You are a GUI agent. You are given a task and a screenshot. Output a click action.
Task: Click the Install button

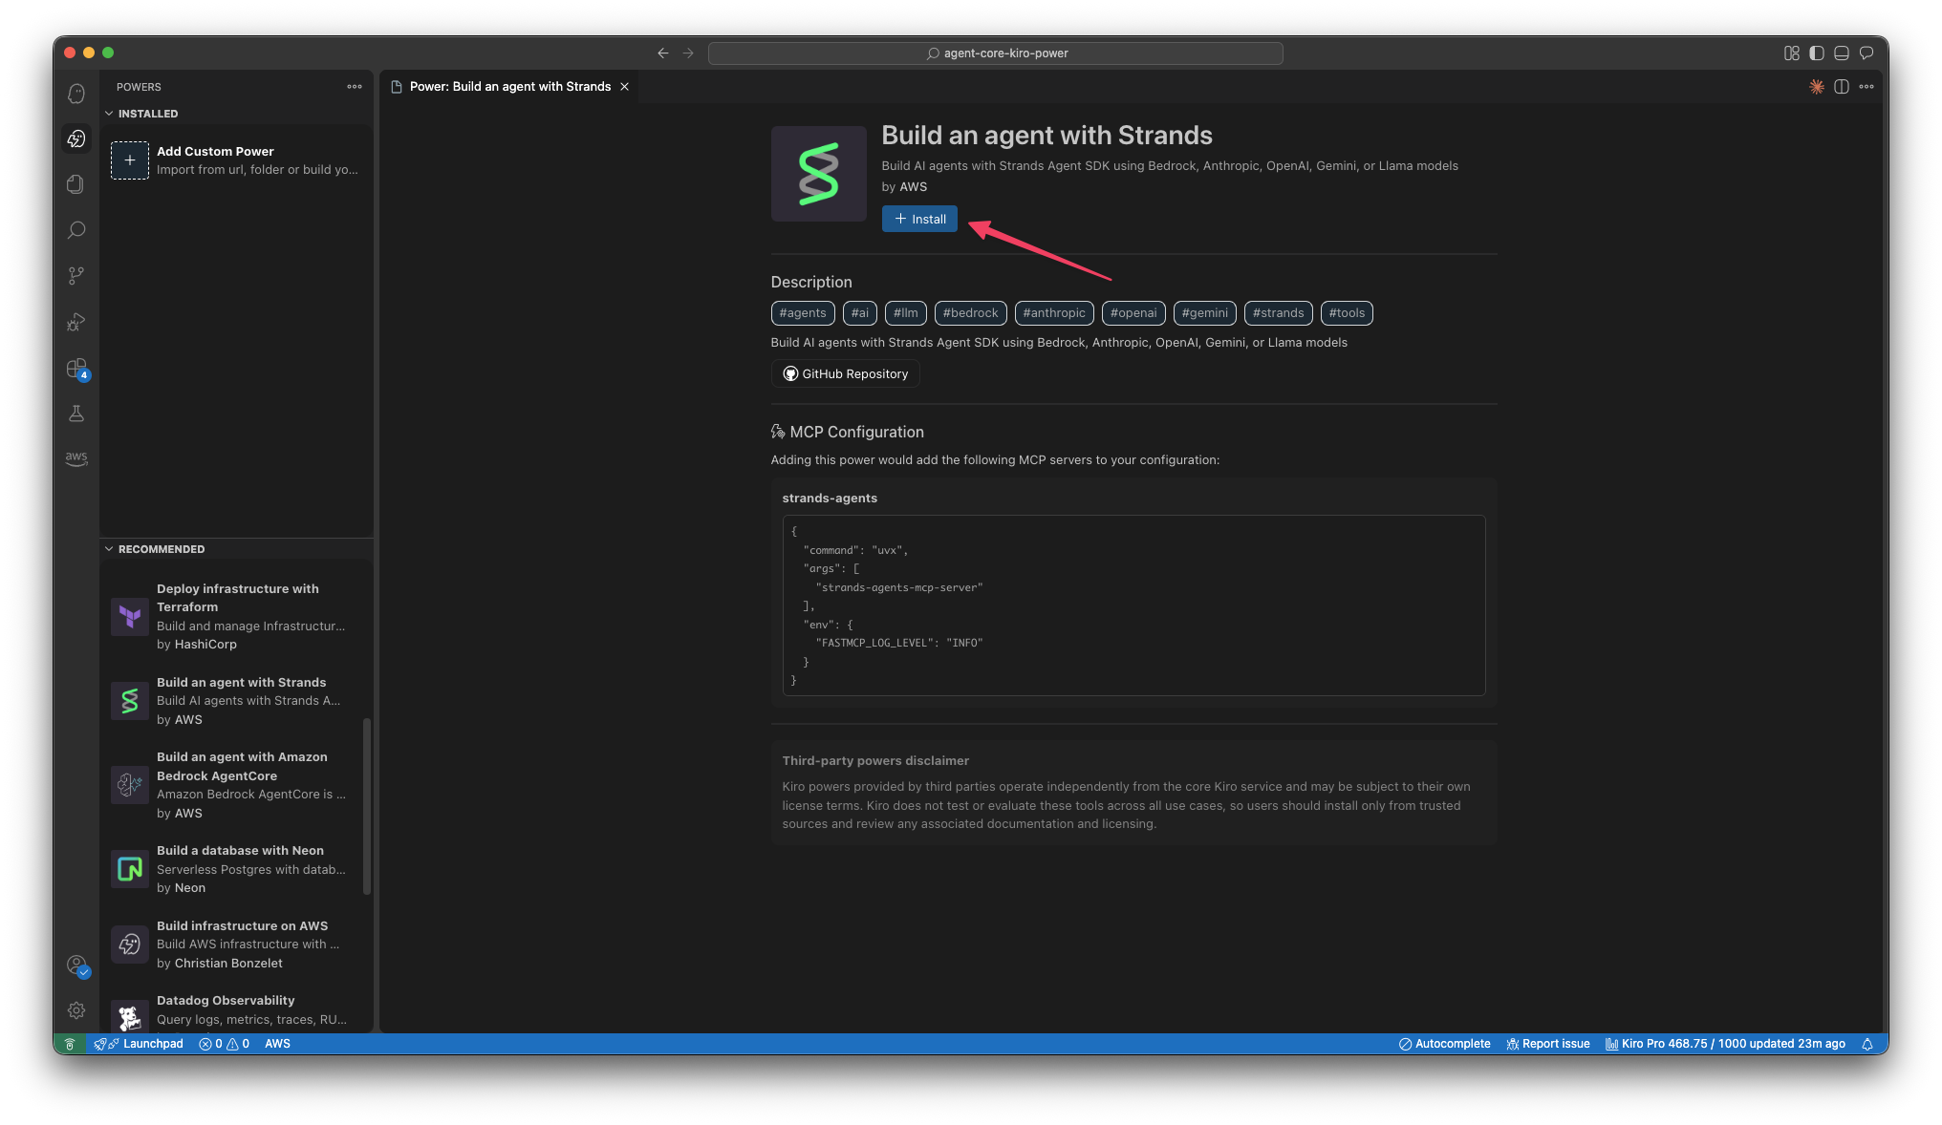(918, 220)
